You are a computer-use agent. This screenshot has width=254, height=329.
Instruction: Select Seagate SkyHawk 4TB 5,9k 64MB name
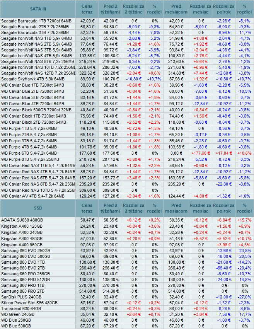point(33,79)
